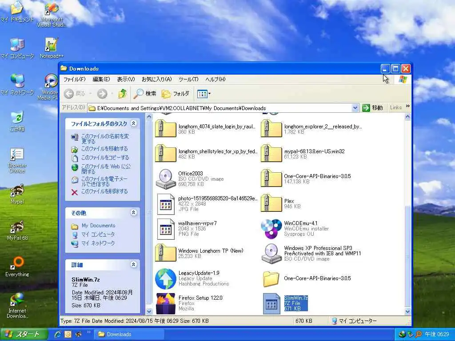
Task: Open My Documents link in その他 panel
Action: pyautogui.click(x=98, y=226)
